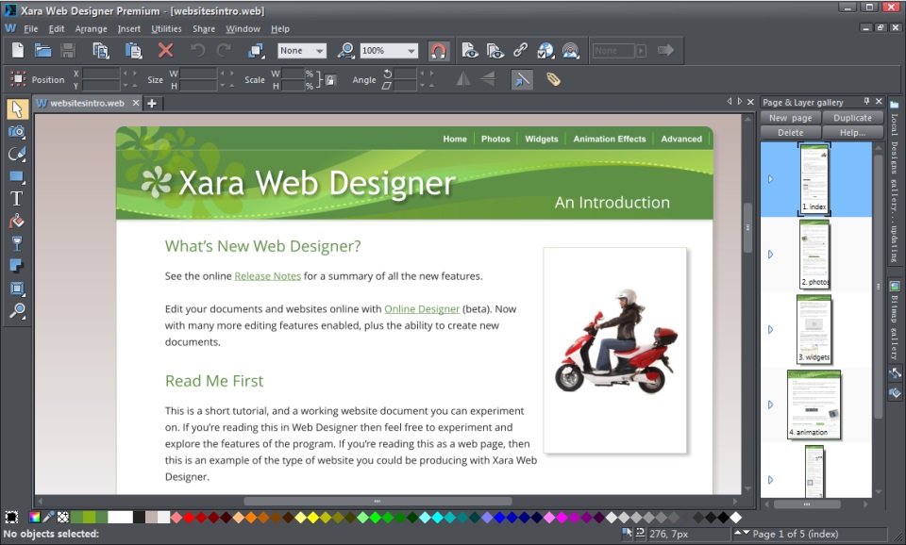
Task: Click the eyedropper color picker icon
Action: tap(48, 517)
